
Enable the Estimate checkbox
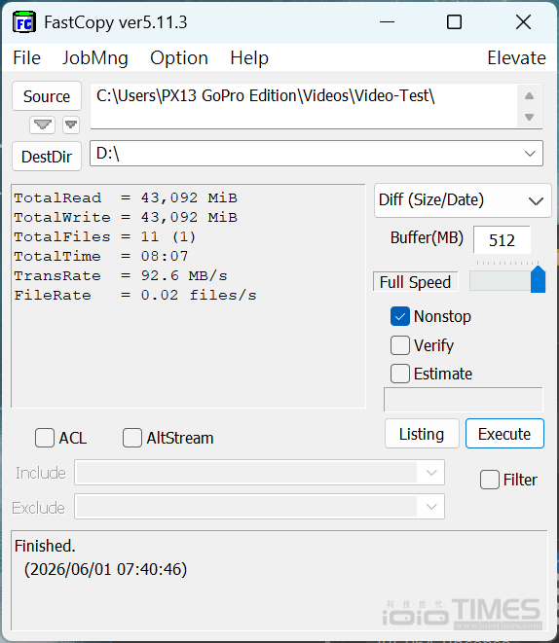click(399, 374)
